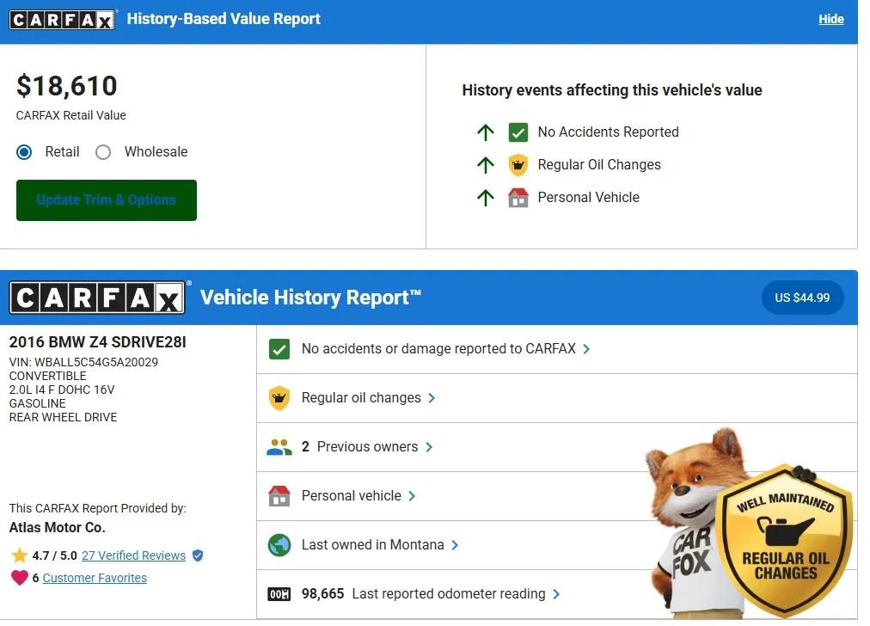The height and width of the screenshot is (626, 870).
Task: Open the Customer Favorites link
Action: pyautogui.click(x=95, y=578)
